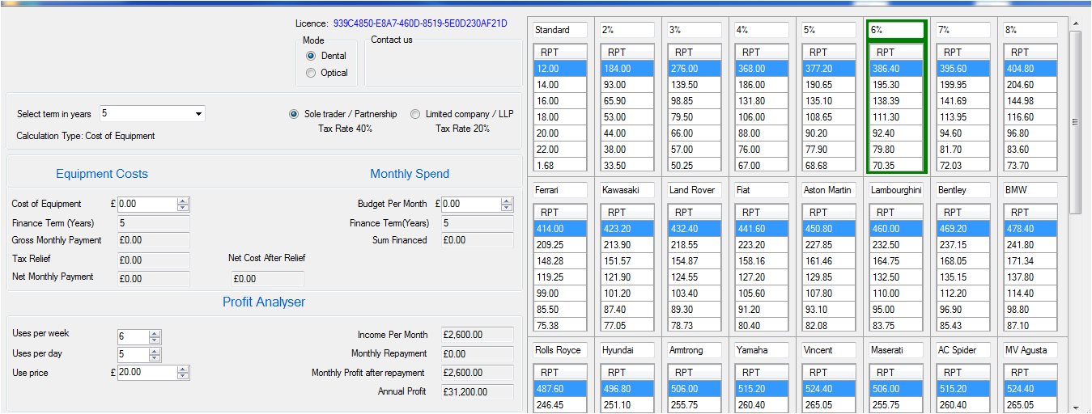Increase Budget Per Month with up arrow
1092x414 pixels.
tap(507, 201)
